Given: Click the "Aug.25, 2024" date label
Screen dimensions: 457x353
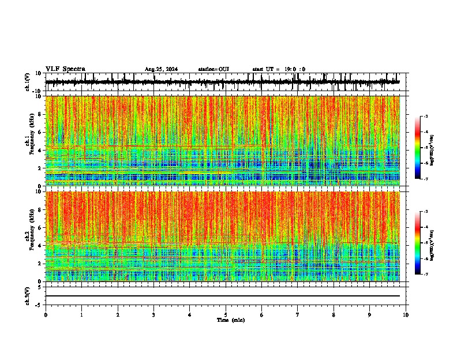Looking at the screenshot, I should click(x=161, y=69).
